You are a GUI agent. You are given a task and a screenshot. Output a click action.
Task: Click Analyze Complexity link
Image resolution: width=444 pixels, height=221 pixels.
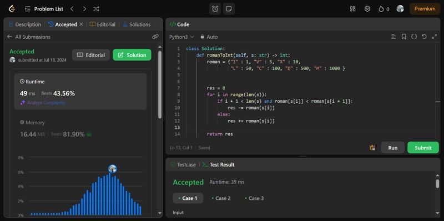[43, 103]
